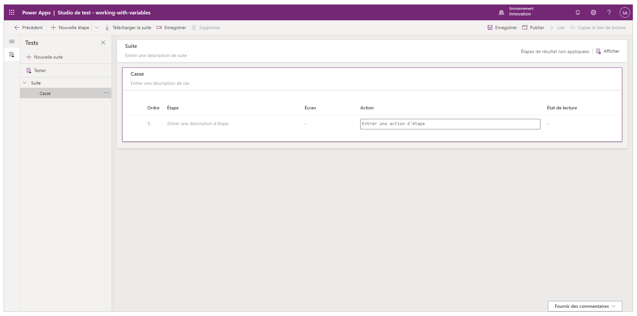Click the step action input box

tap(450, 124)
